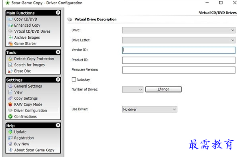Collapse the Settings panel
Screen dimensions: 237x157
58,80
